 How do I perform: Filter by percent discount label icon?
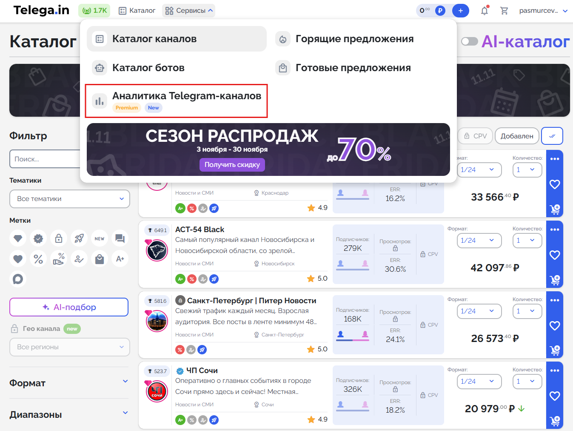[x=38, y=259]
